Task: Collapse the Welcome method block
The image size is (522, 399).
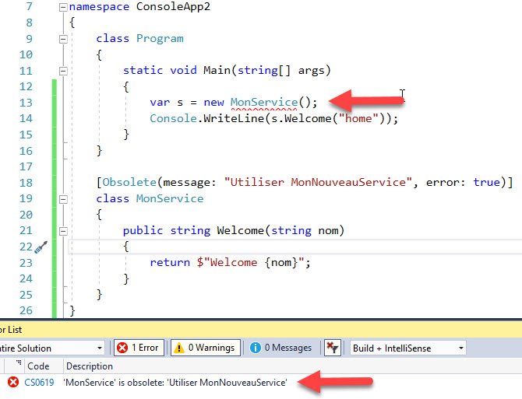Action: point(63,231)
